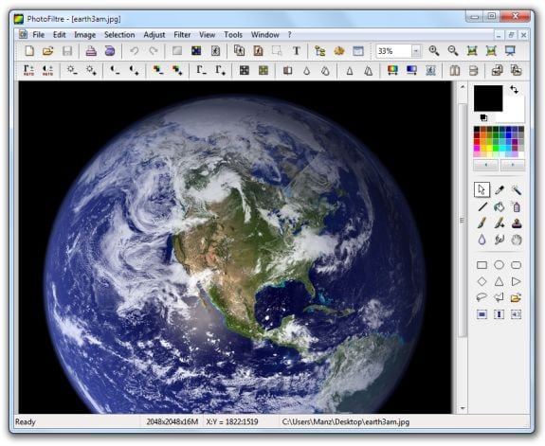Open the ? help menu

pyautogui.click(x=289, y=35)
